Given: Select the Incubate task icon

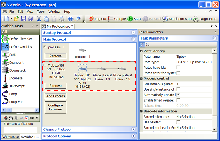Looking at the screenshot, I should tap(5, 78).
